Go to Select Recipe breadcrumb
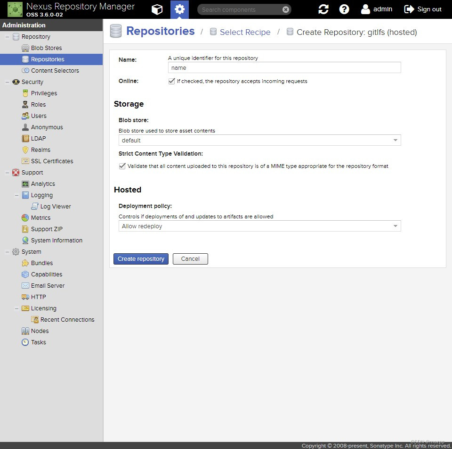The height and width of the screenshot is (449, 452). (x=245, y=32)
